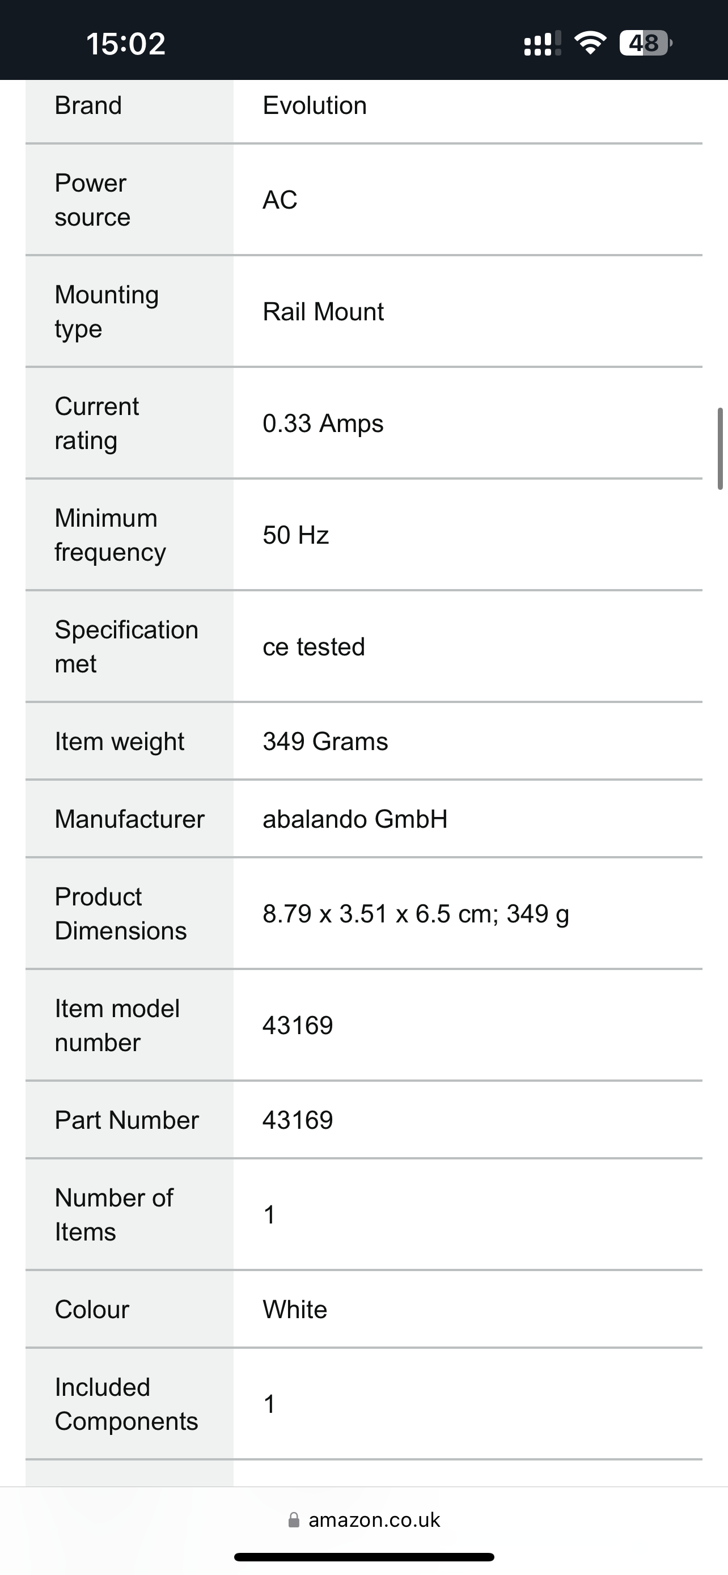Tap the 15:02 clock in status bar
The height and width of the screenshot is (1575, 728).
click(126, 44)
